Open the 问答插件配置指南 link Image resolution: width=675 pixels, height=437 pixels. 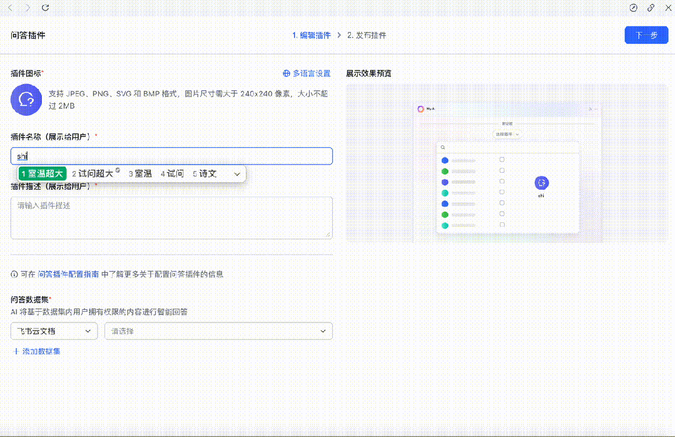[x=68, y=274]
